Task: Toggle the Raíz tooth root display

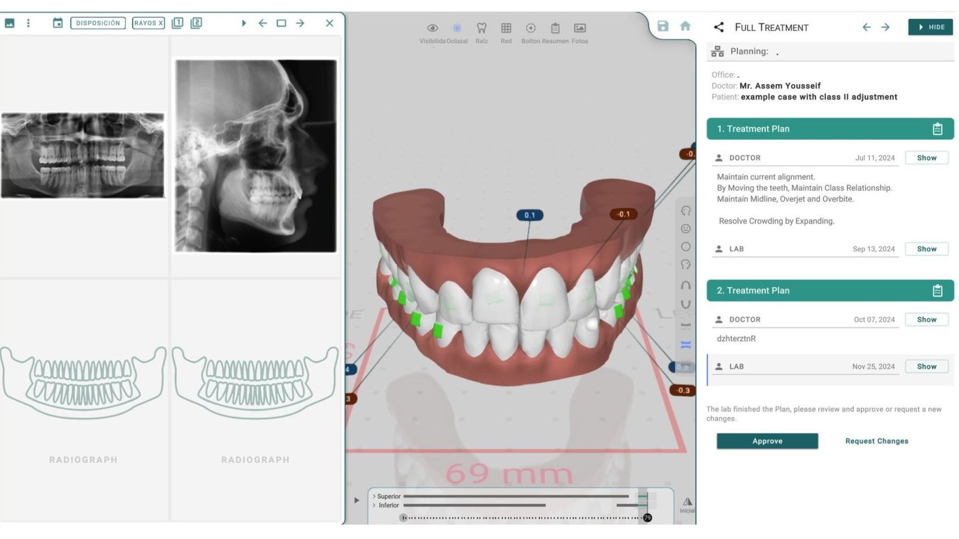Action: [x=481, y=28]
